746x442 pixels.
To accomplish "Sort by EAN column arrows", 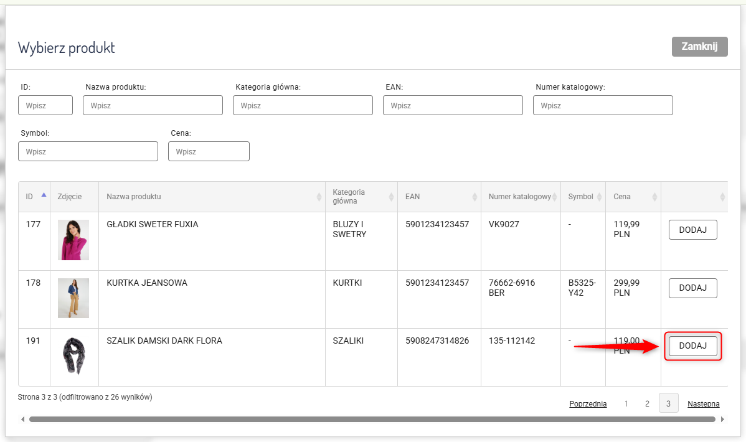I will (475, 197).
